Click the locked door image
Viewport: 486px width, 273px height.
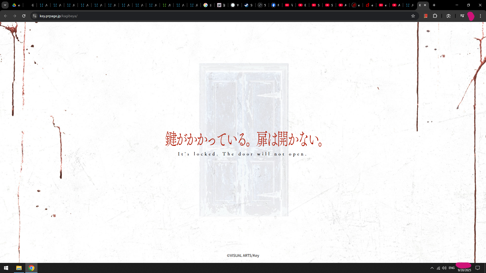pos(244,101)
